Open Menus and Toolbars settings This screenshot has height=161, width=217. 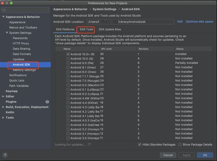click(23, 27)
